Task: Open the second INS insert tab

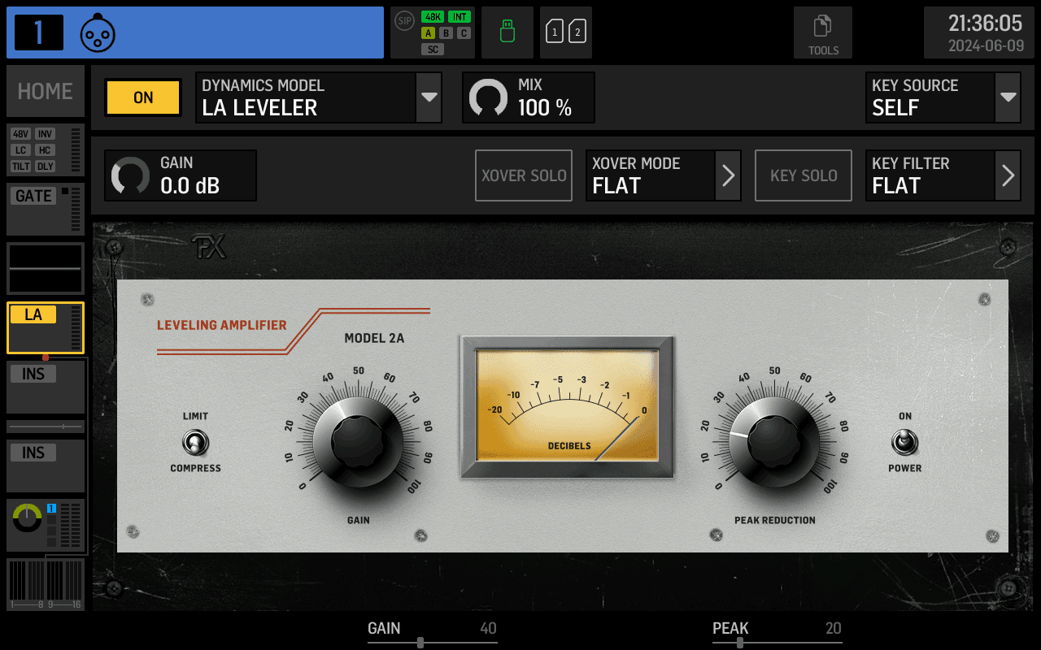Action: [46, 466]
